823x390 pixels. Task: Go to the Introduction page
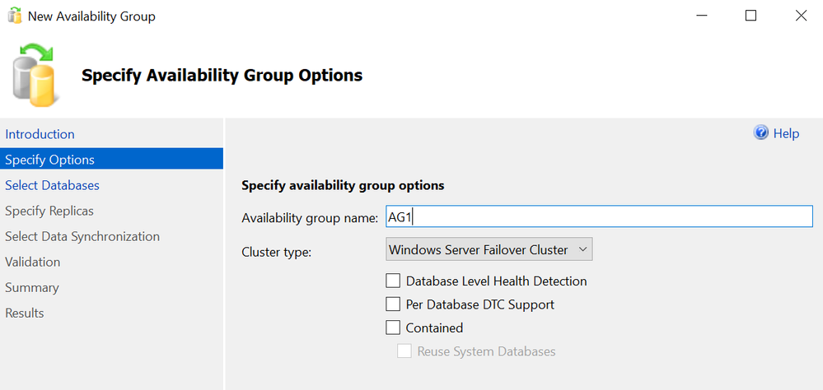(40, 134)
